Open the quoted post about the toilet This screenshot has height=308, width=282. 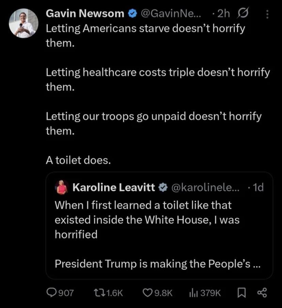tap(157, 236)
